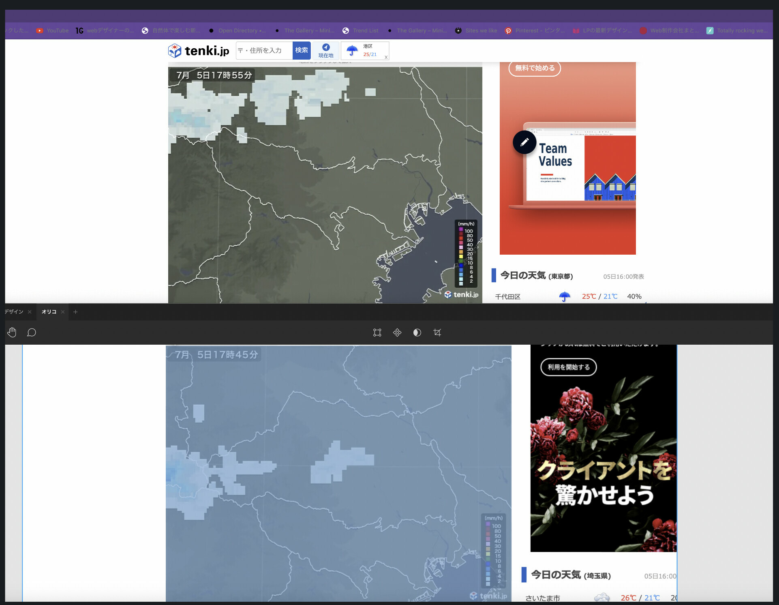Open the 自然体で楽しむ新 bookmark
The image size is (779, 605).
tap(171, 30)
